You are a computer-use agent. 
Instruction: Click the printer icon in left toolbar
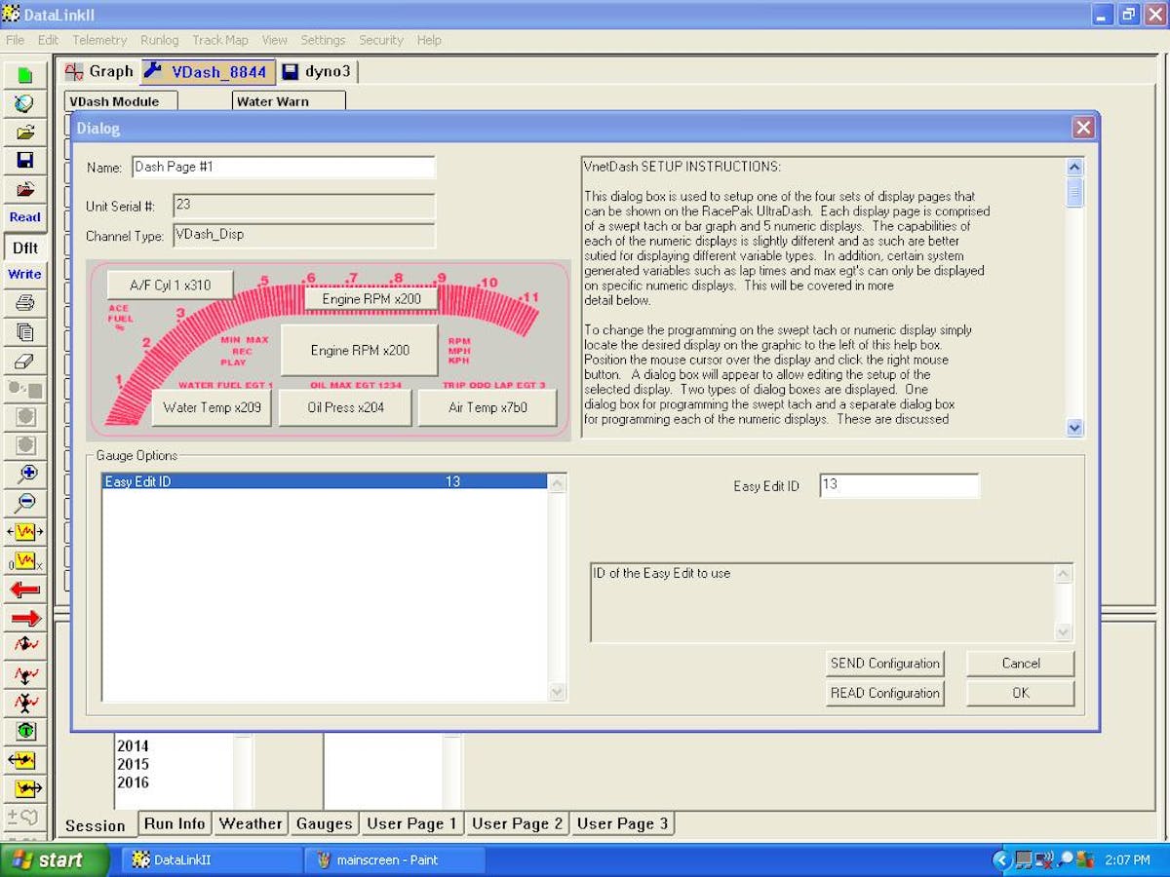25,303
